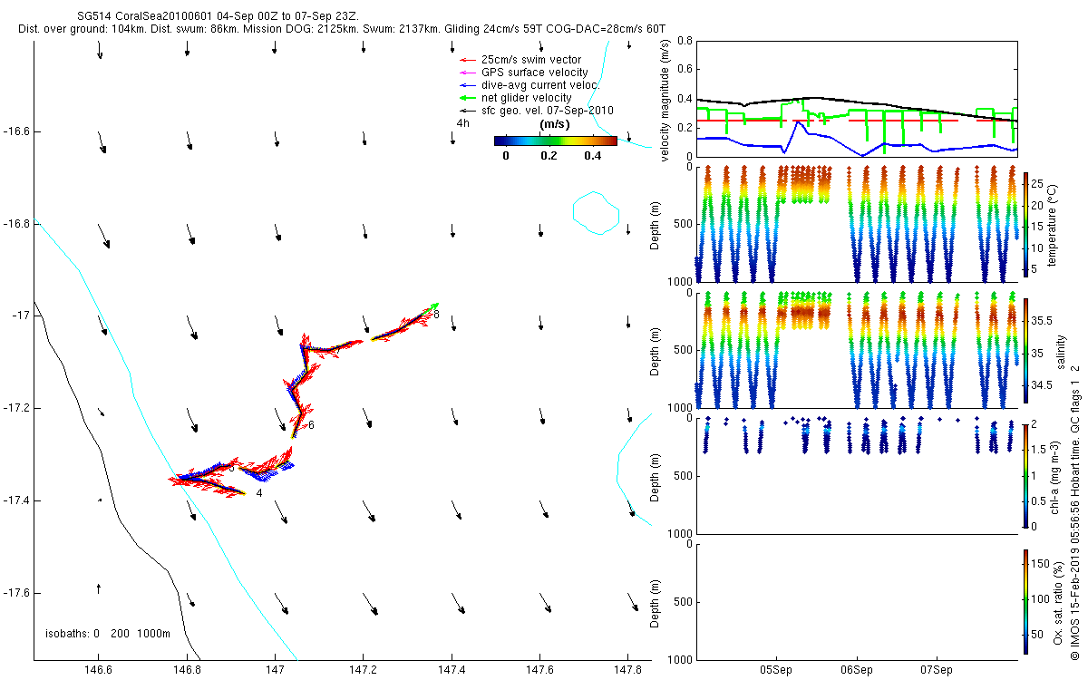Image resolution: width=1088 pixels, height=680 pixels.
Task: Click the '4h' label near the legend
Action: click(x=462, y=122)
